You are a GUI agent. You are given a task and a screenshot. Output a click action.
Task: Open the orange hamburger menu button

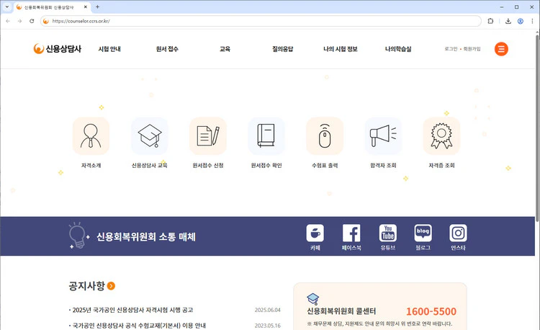[501, 49]
